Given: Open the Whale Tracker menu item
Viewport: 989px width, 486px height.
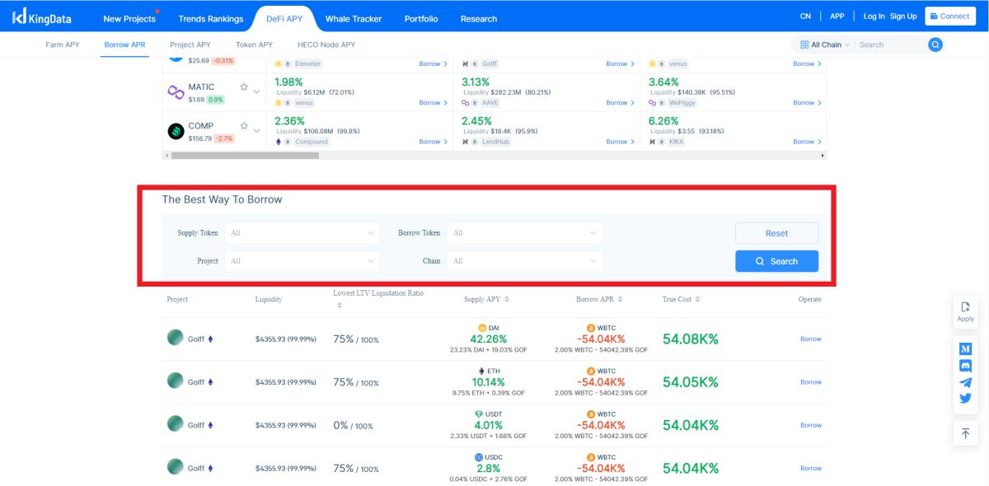Looking at the screenshot, I should point(353,17).
